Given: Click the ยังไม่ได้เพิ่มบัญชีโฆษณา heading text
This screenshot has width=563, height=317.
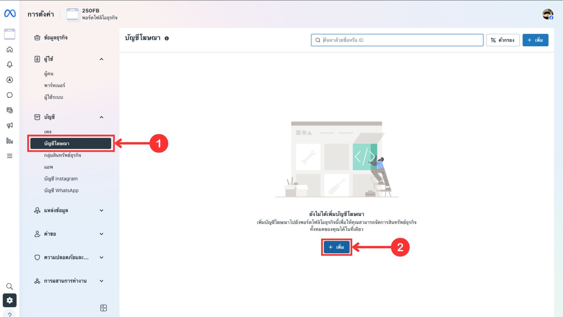Looking at the screenshot, I should 337,214.
